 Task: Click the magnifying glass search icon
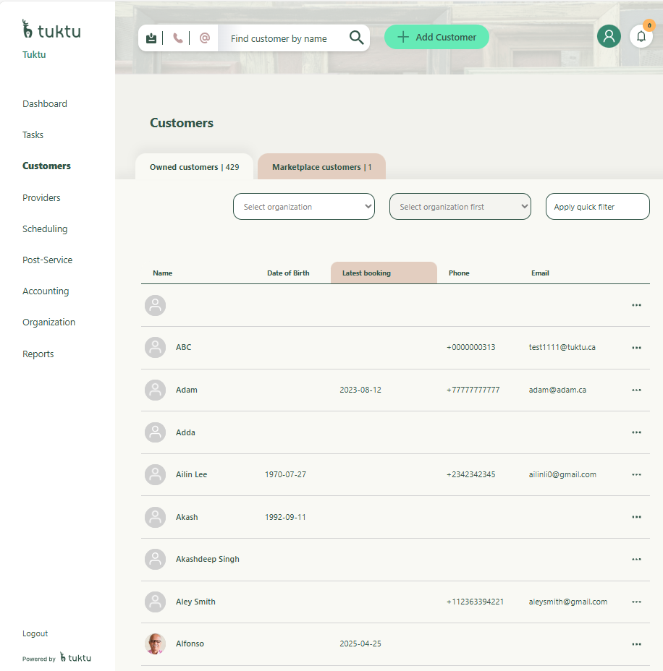pyautogui.click(x=356, y=38)
